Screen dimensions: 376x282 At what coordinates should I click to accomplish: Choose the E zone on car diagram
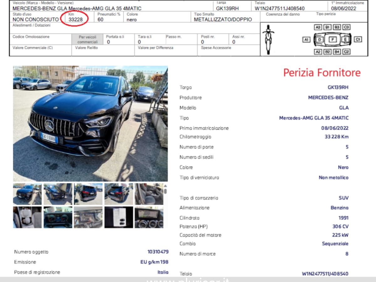pyautogui.click(x=345, y=39)
